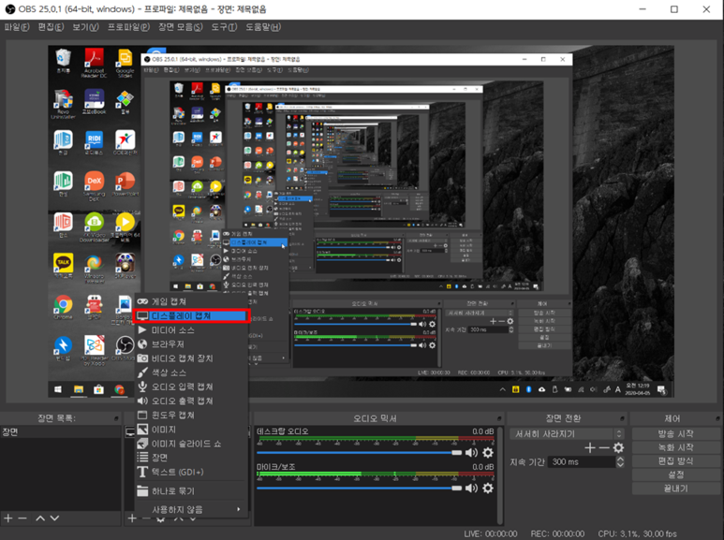Open the 도움말 menu
This screenshot has width=724, height=540.
click(x=263, y=27)
